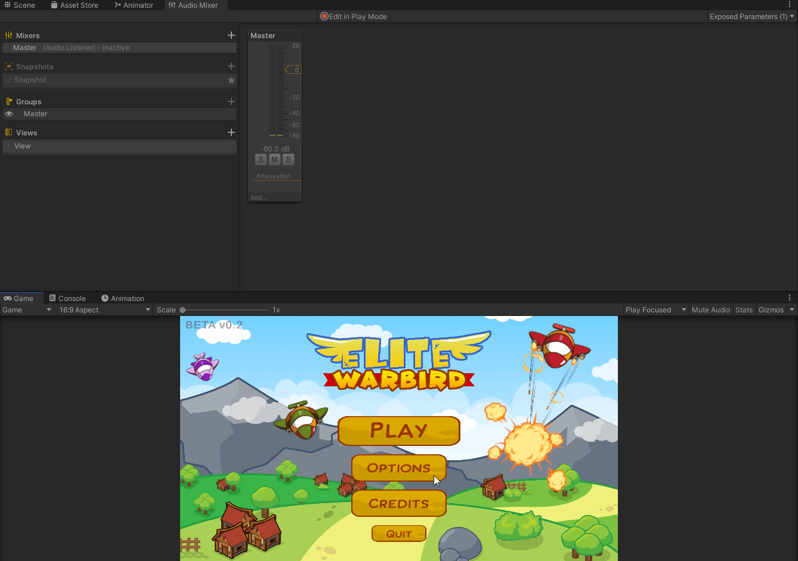Add a new Group using the plus icon
This screenshot has width=798, height=561.
click(x=231, y=101)
